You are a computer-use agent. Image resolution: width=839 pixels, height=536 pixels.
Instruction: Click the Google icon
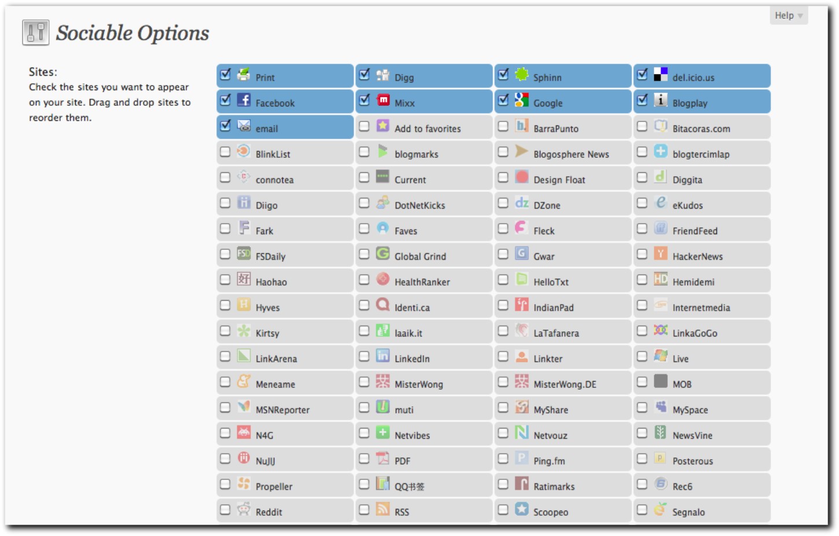(522, 100)
